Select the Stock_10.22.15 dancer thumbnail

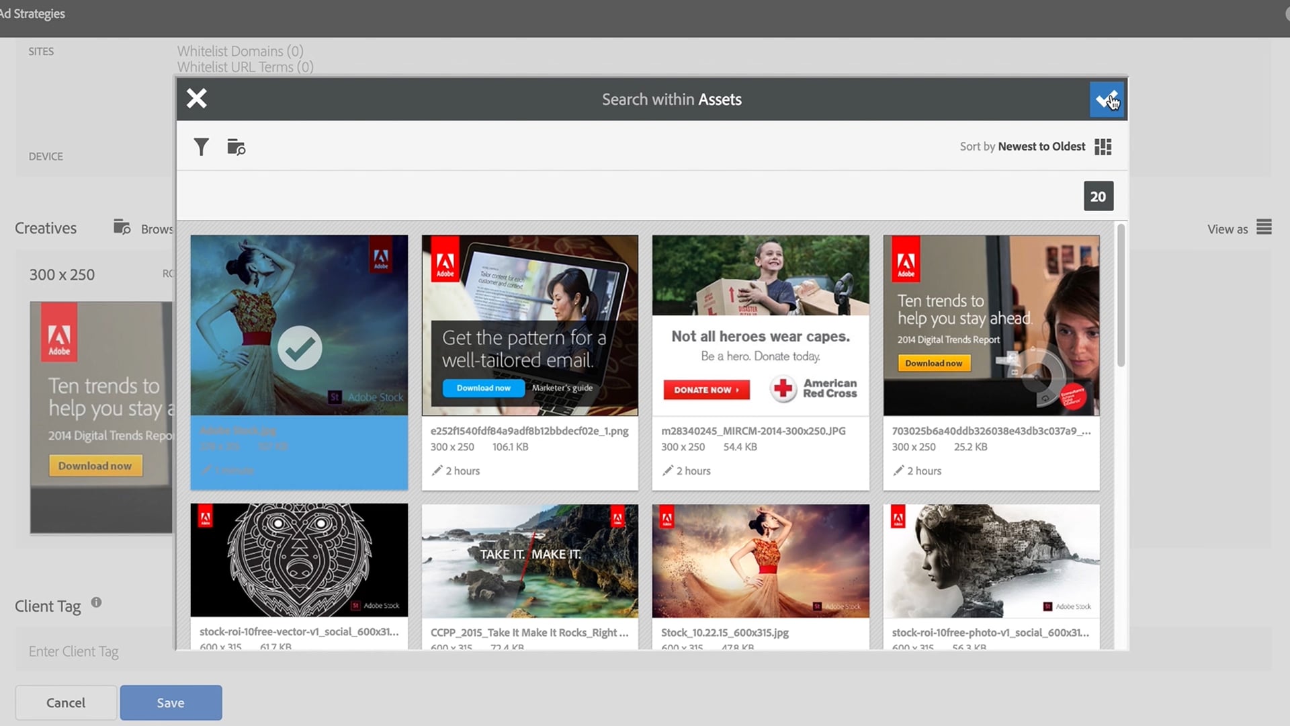pos(761,561)
